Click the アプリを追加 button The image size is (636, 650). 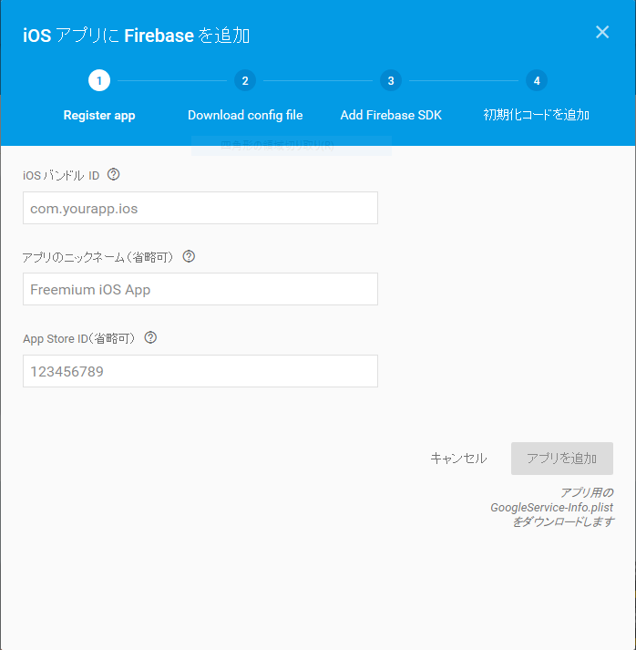(x=562, y=458)
